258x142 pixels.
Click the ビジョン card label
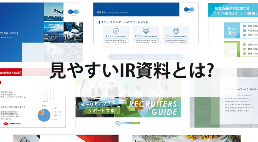[x=146, y=36]
